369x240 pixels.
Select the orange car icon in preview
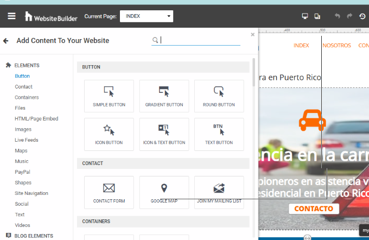pyautogui.click(x=312, y=120)
